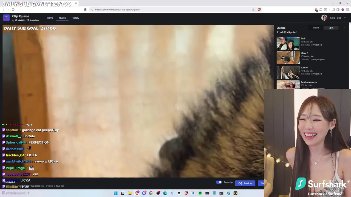The image size is (351, 197).
Task: Go forward in browser history
Action: pos(8,10)
